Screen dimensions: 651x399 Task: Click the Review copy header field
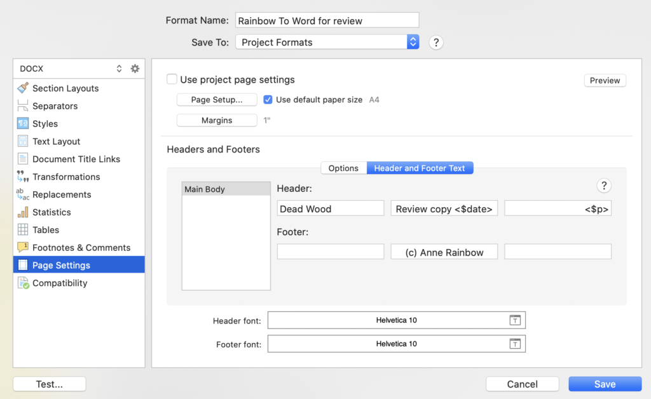(444, 208)
